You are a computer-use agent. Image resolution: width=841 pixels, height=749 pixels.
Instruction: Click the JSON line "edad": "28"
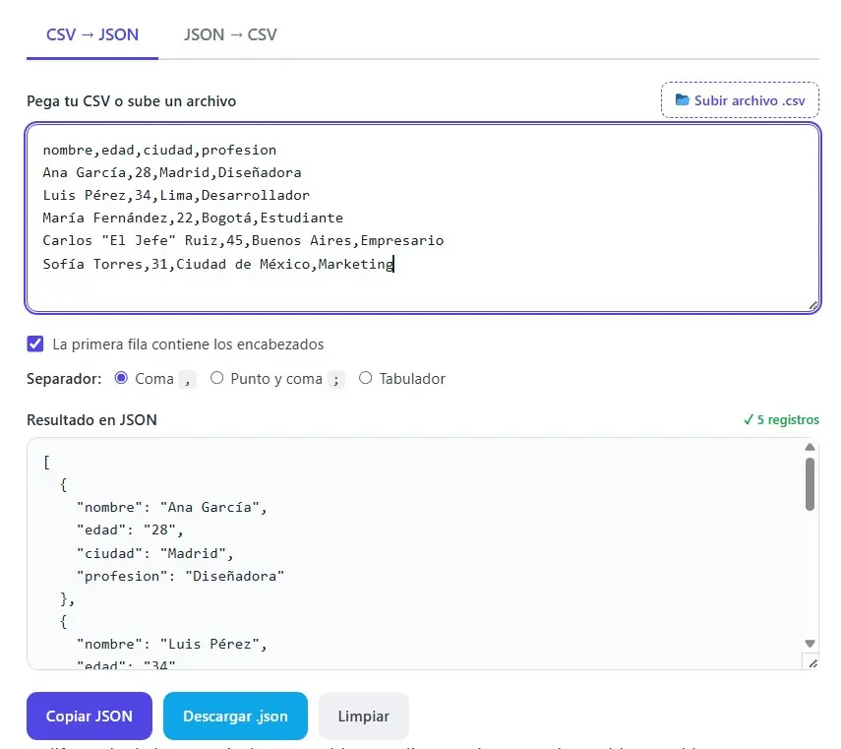click(x=130, y=531)
